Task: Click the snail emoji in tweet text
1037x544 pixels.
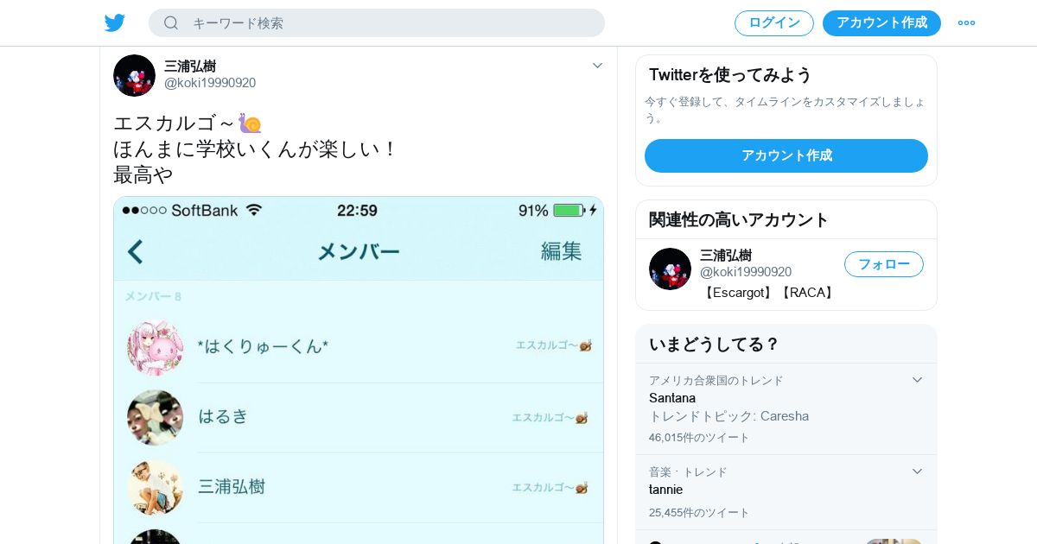Action: click(251, 123)
